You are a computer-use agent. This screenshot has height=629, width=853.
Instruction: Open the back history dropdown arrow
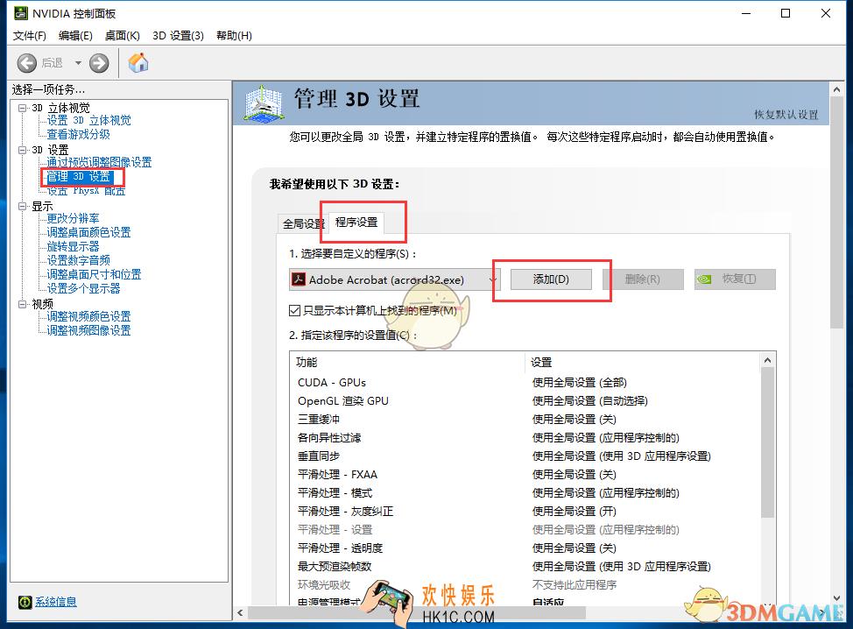click(x=78, y=63)
